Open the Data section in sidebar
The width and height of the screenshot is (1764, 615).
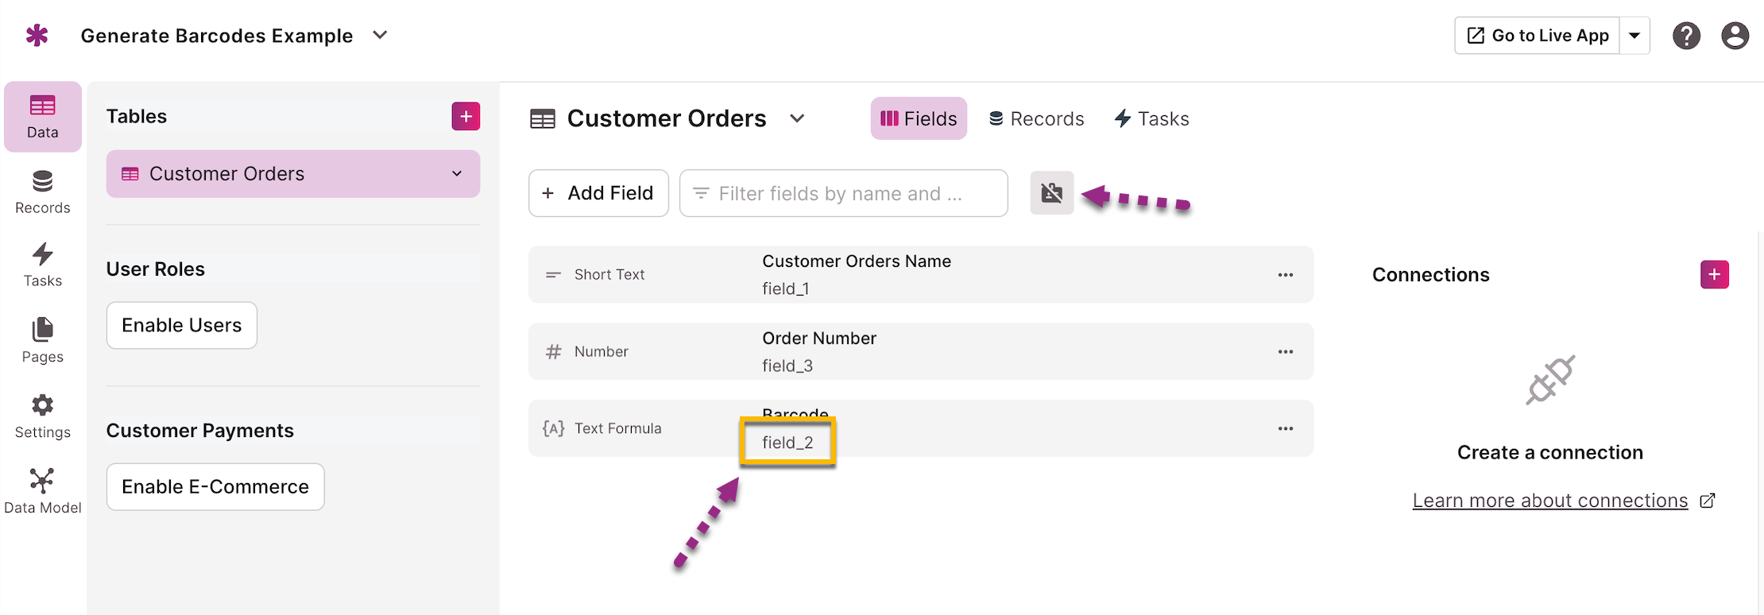click(43, 116)
